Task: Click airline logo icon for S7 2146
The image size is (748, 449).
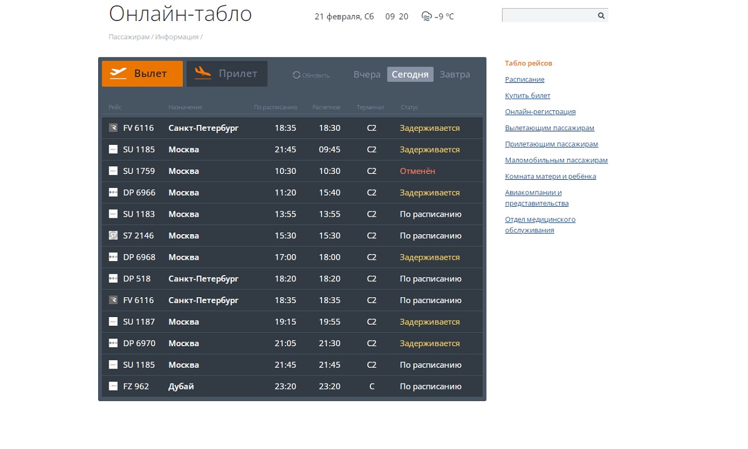Action: coord(113,236)
